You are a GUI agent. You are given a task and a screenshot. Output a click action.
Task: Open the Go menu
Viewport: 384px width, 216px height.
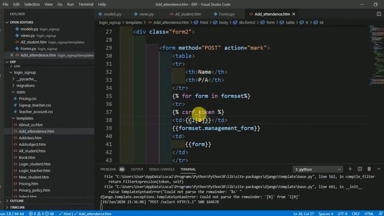[60, 4]
